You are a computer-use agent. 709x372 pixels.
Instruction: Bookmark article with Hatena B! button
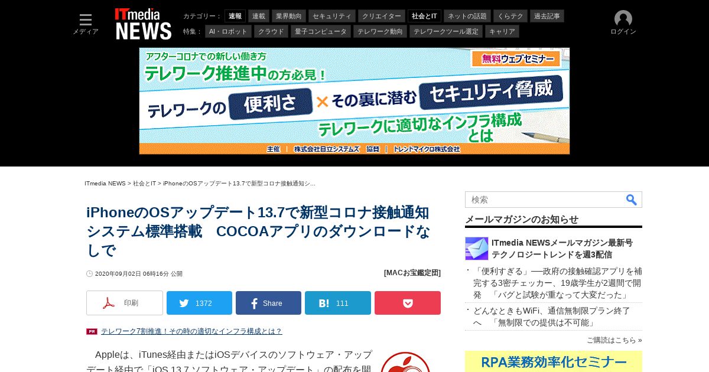[x=337, y=303]
